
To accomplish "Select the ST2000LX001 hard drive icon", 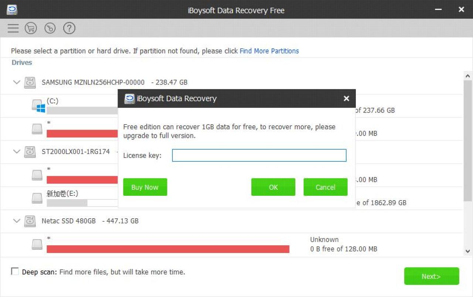I will [x=30, y=151].
